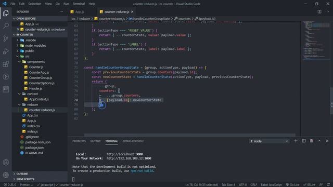Viewport: 333px width, 187px height.
Task: Maximize the terminal panel size
Action: tap(319, 141)
